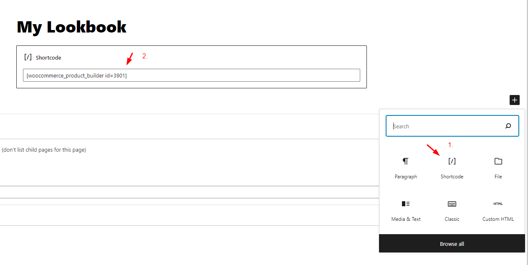Image resolution: width=528 pixels, height=265 pixels.
Task: Click the black plus add-block button
Action: click(515, 100)
